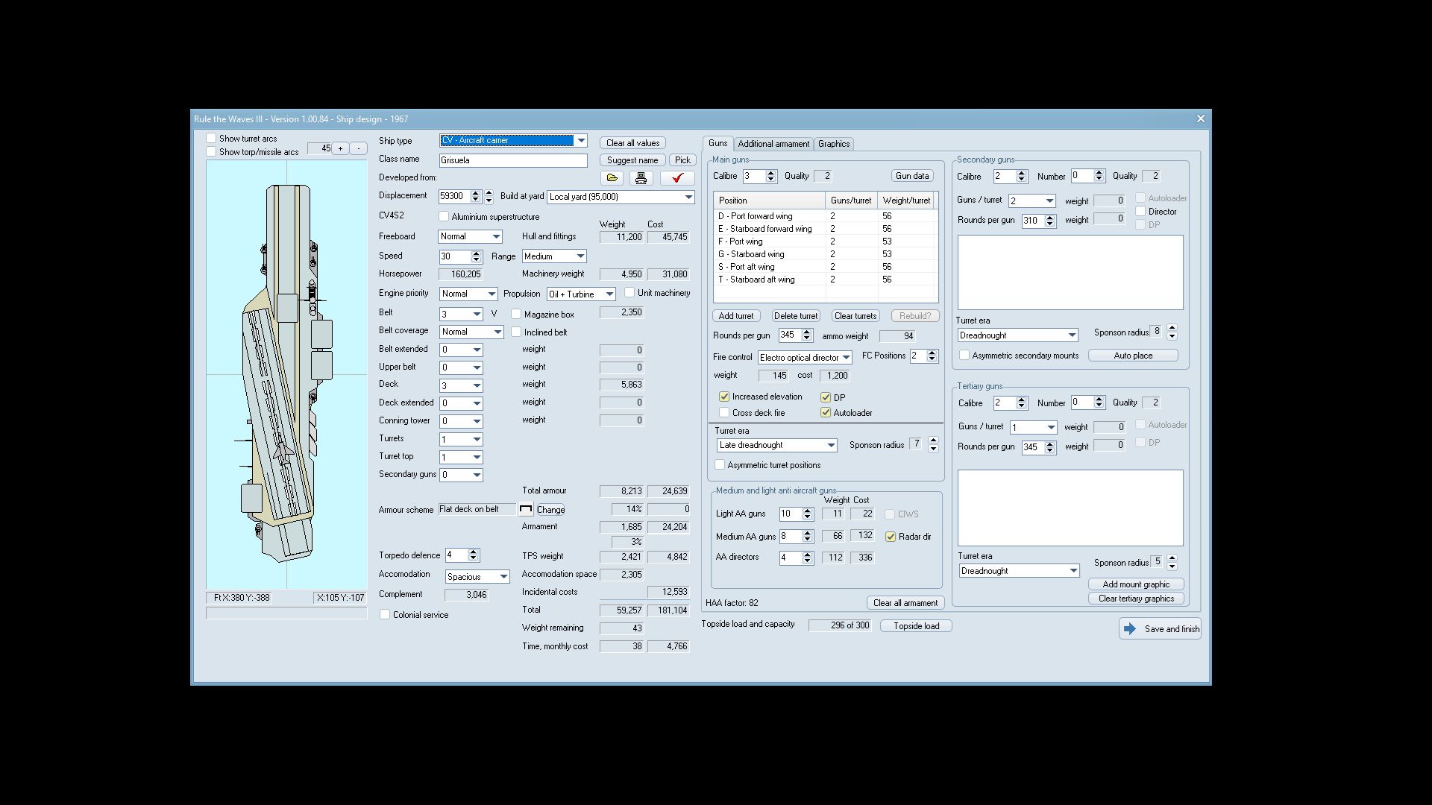Validate the design with the red checkmark icon
The width and height of the screenshot is (1432, 805).
pyautogui.click(x=677, y=178)
